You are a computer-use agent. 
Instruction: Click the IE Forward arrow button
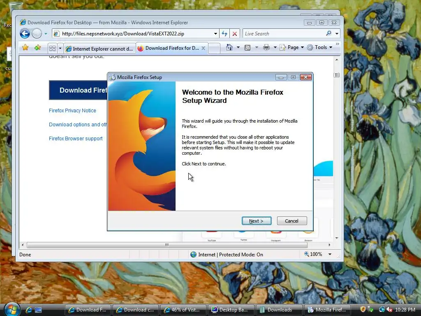37,34
